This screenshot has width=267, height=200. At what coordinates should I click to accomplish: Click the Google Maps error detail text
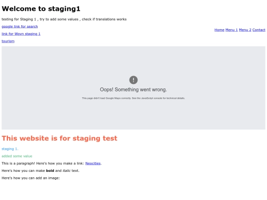click(133, 98)
